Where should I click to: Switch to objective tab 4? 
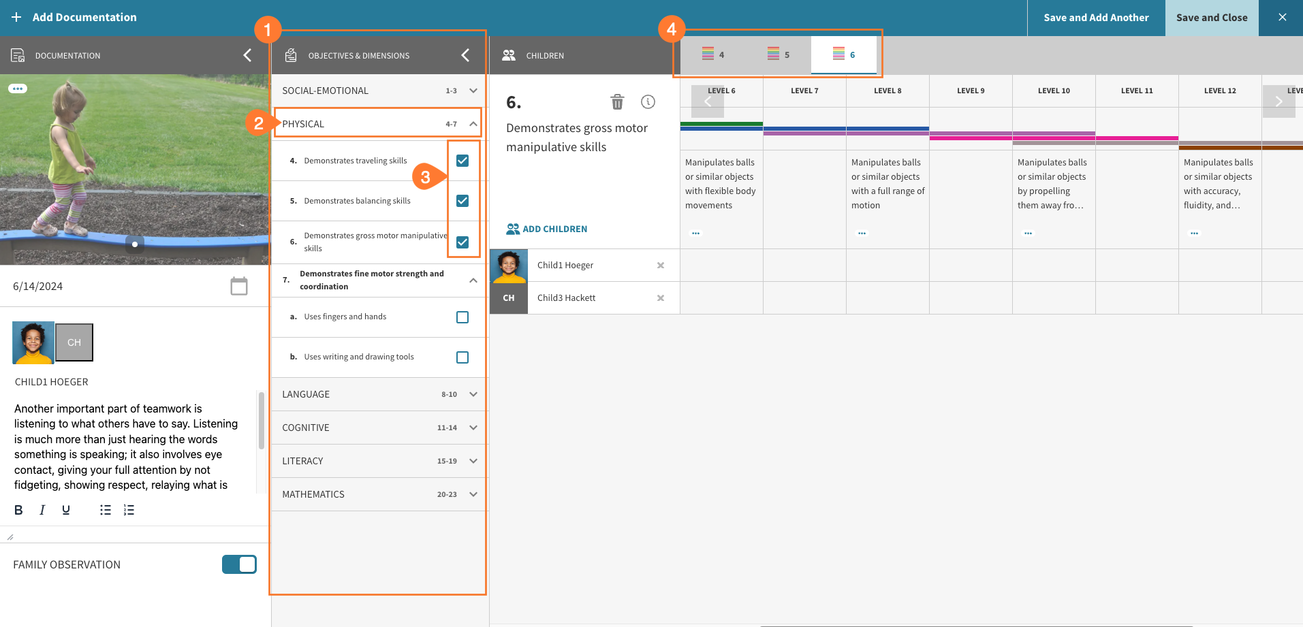714,54
